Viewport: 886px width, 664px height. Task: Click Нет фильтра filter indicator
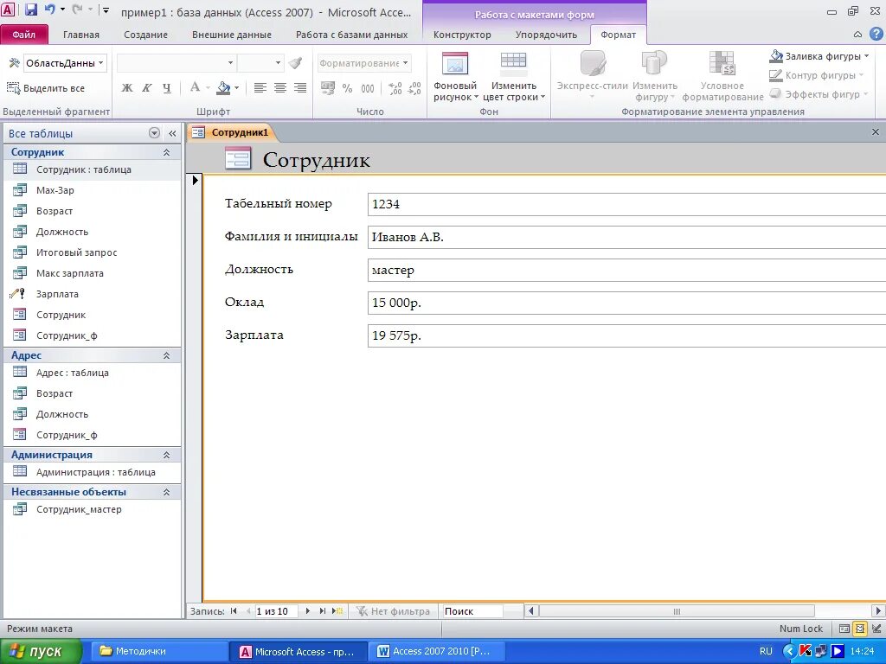(393, 611)
